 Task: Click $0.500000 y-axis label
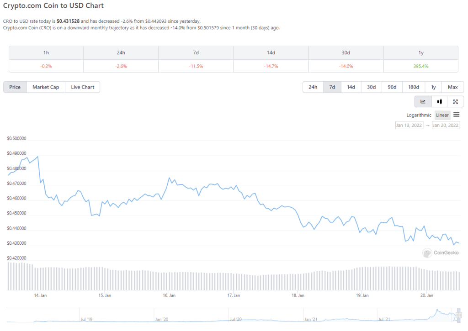(17, 138)
